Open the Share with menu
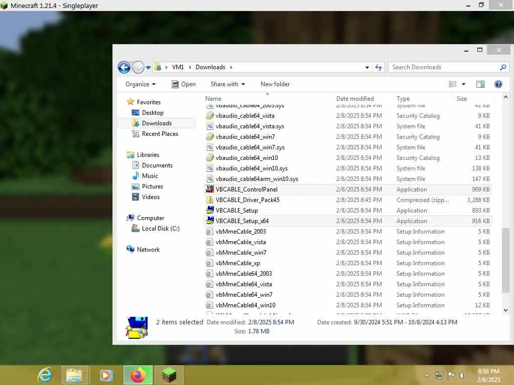The width and height of the screenshot is (514, 385). [227, 84]
